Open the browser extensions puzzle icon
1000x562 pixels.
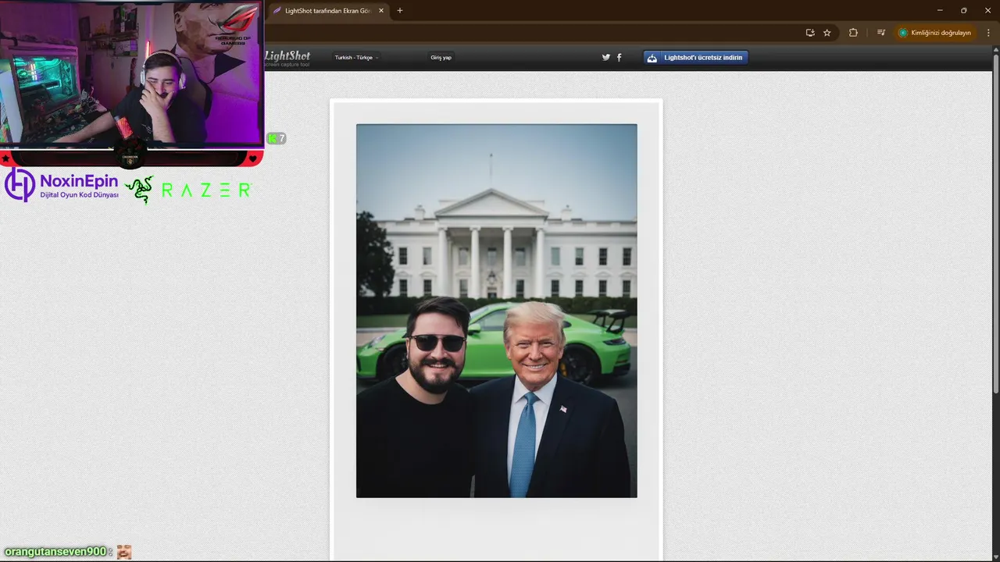pyautogui.click(x=853, y=33)
